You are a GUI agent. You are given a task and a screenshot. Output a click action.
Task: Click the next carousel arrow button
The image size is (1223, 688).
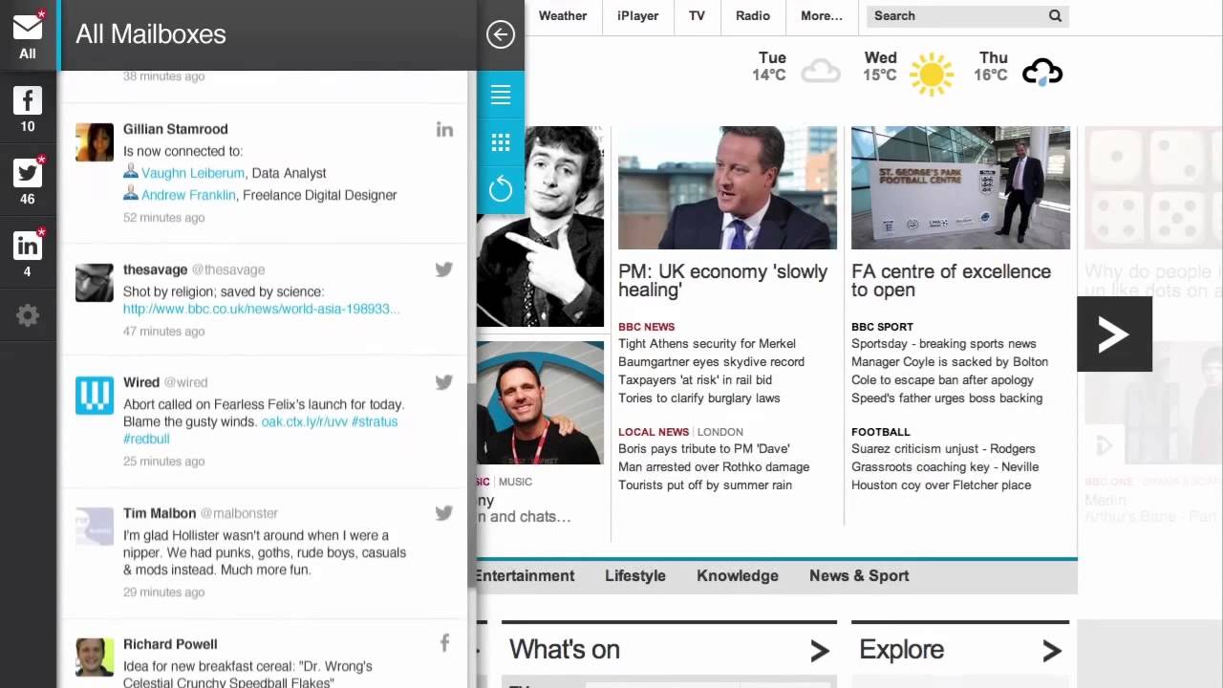tap(1114, 334)
